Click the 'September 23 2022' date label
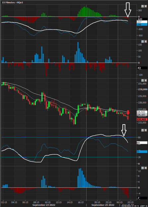Screen dimensions: 148x207 [44, 205]
